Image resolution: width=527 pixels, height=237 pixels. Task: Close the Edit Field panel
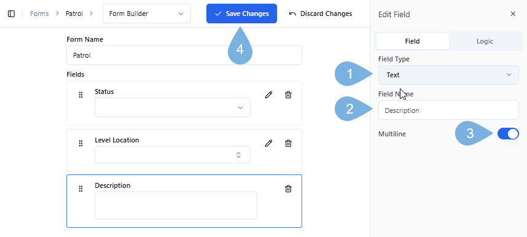[513, 14]
